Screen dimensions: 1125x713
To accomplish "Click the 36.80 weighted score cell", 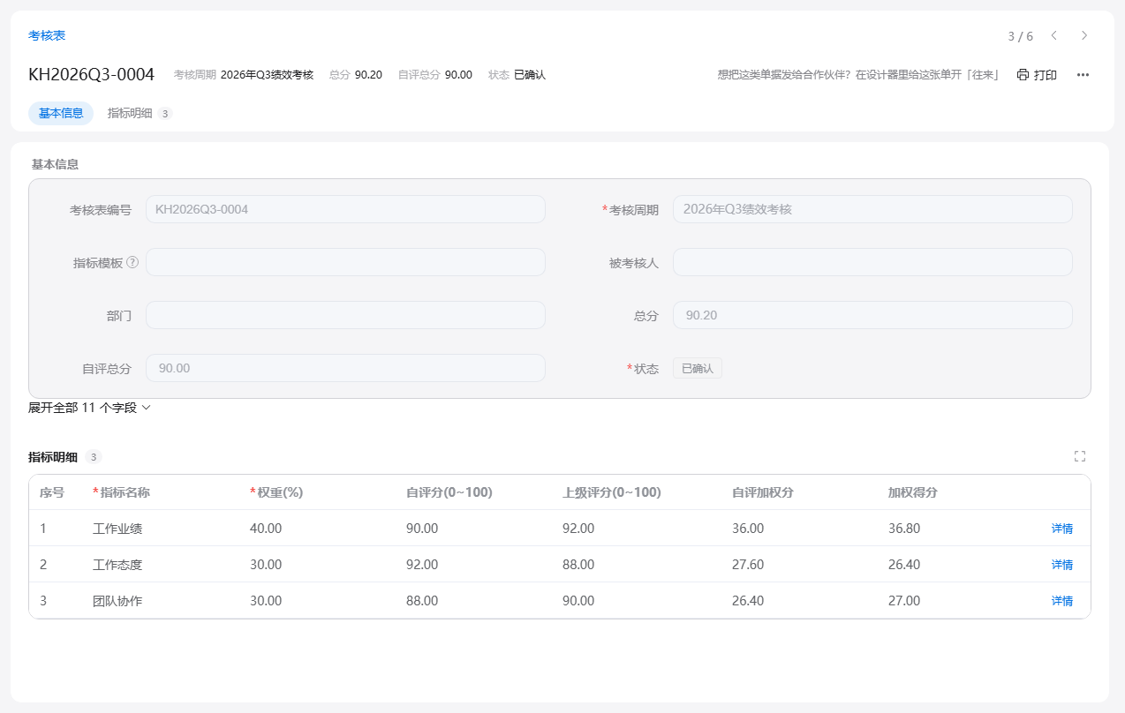I will pyautogui.click(x=904, y=529).
